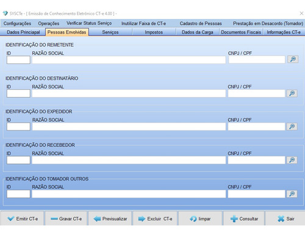Focus the Destinatário CNPJ / CPF field
Image resolution: width=305 pixels, height=236 pixels.
pyautogui.click(x=256, y=93)
